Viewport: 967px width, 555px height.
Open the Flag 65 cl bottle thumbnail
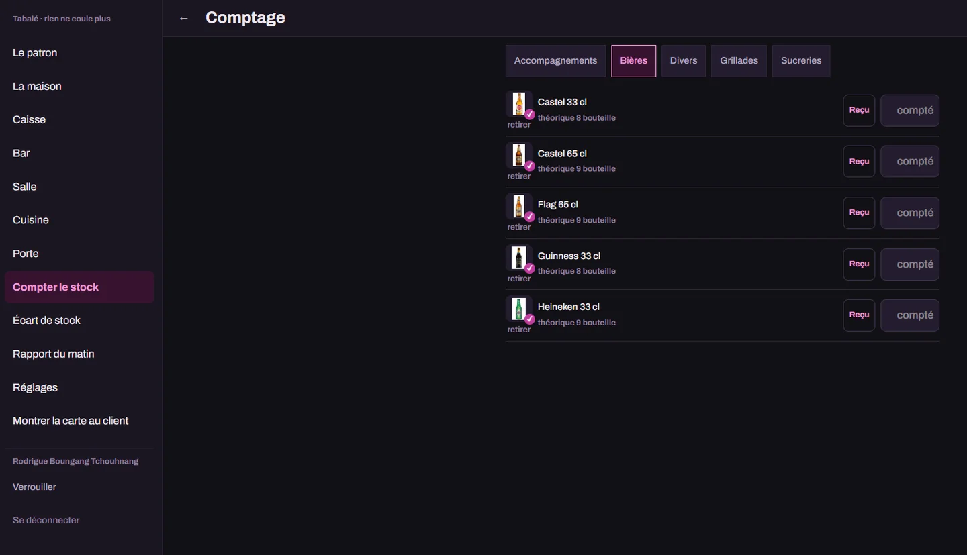pyautogui.click(x=519, y=207)
